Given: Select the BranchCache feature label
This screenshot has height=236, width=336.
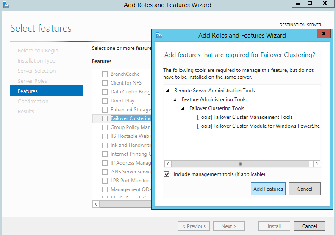Looking at the screenshot, I should point(125,74).
